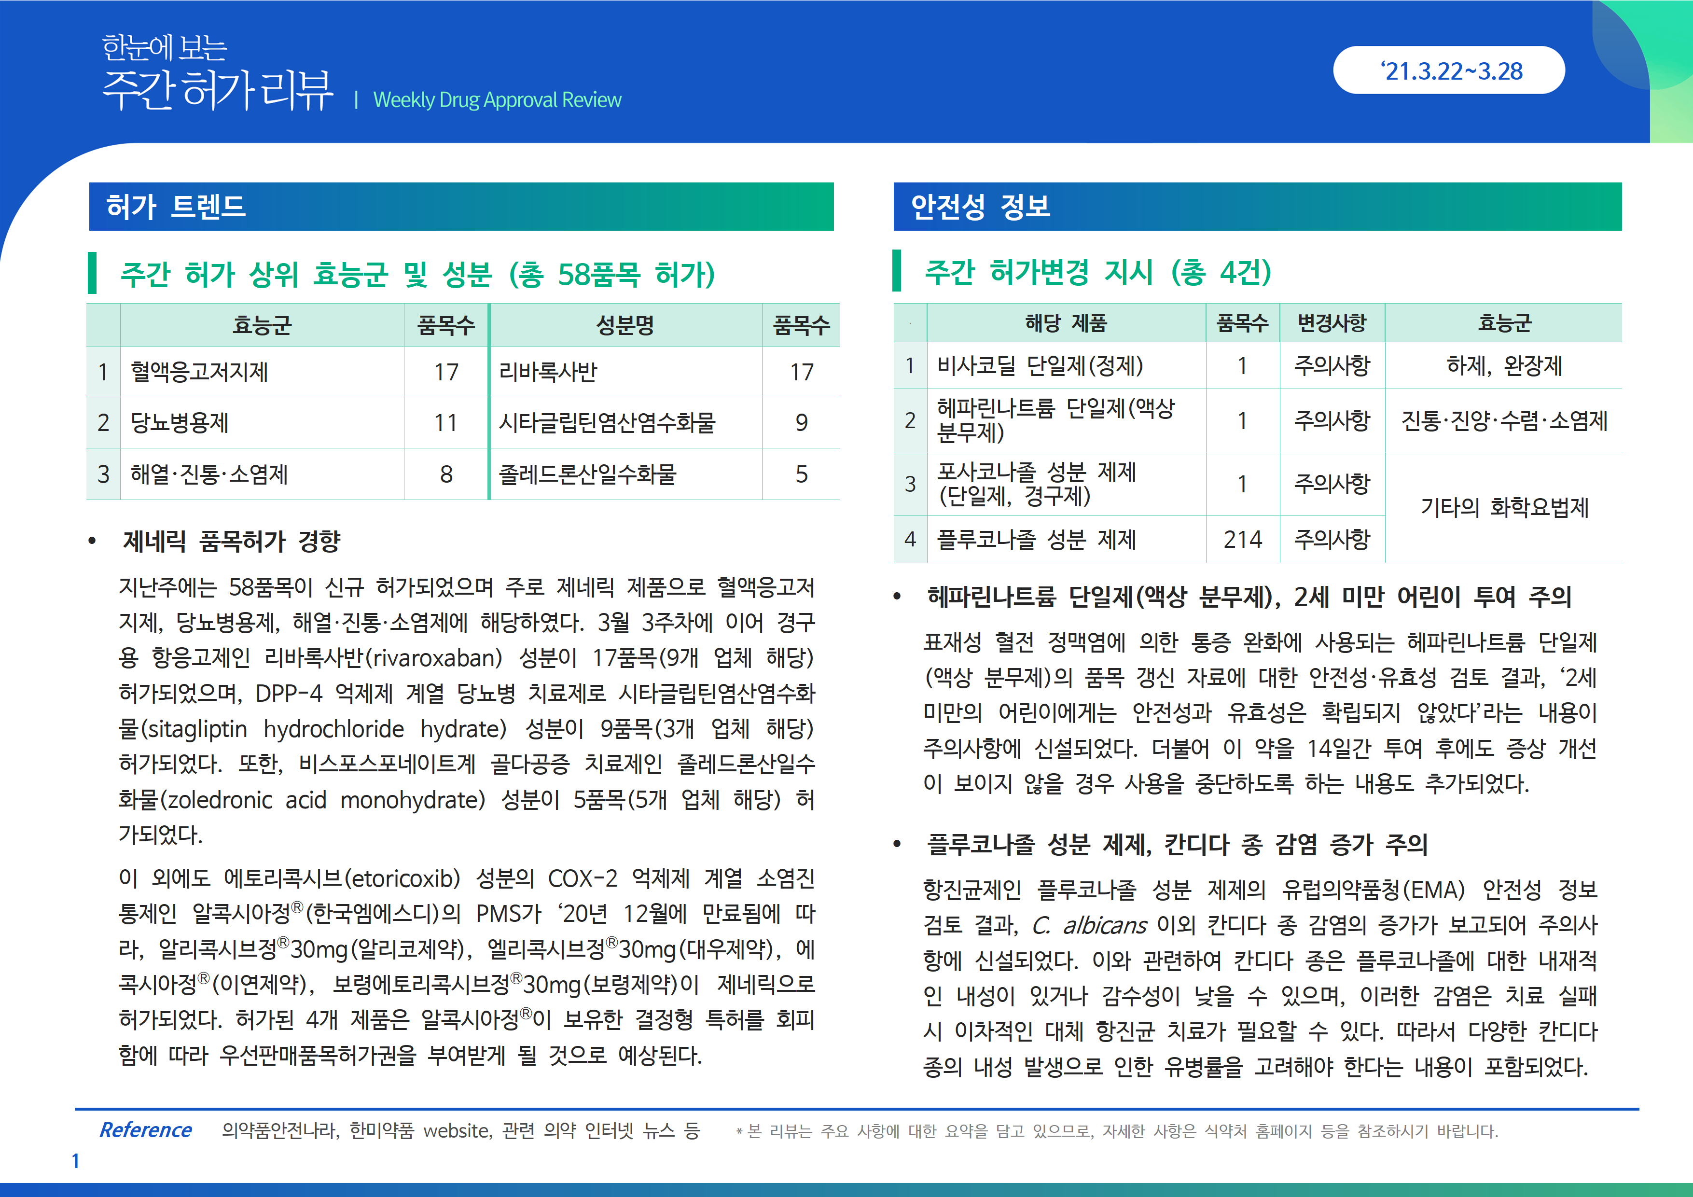Click the 헤파린나트륨 2세 미만 어린이 heading
Screen dimensions: 1693x1197
coord(1249,596)
